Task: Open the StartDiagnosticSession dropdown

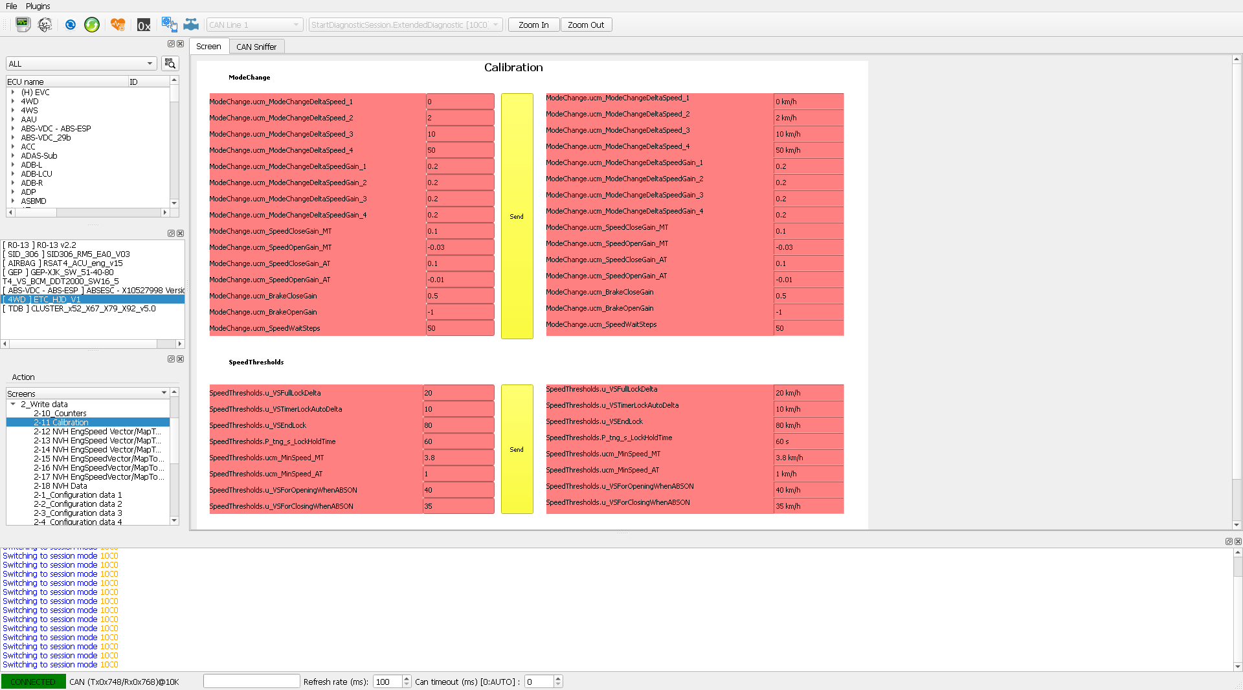Action: (405, 25)
